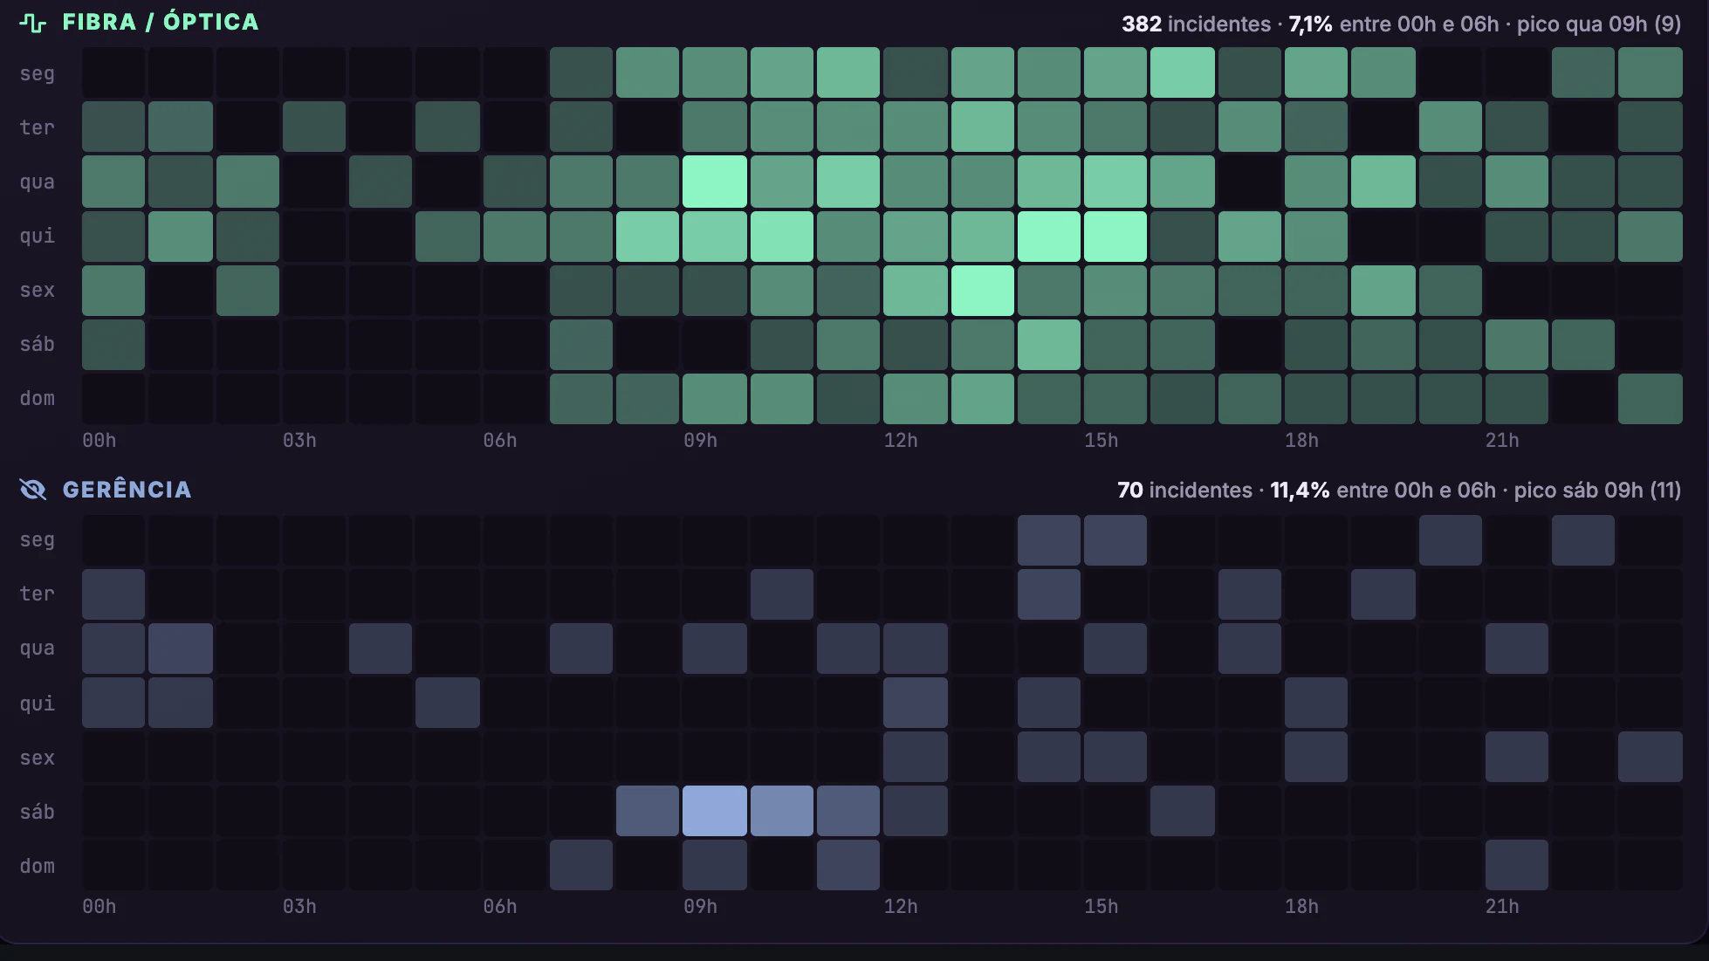This screenshot has height=961, width=1709.
Task: Click the 'dom' row label in Fibra heatmap
Action: [38, 398]
